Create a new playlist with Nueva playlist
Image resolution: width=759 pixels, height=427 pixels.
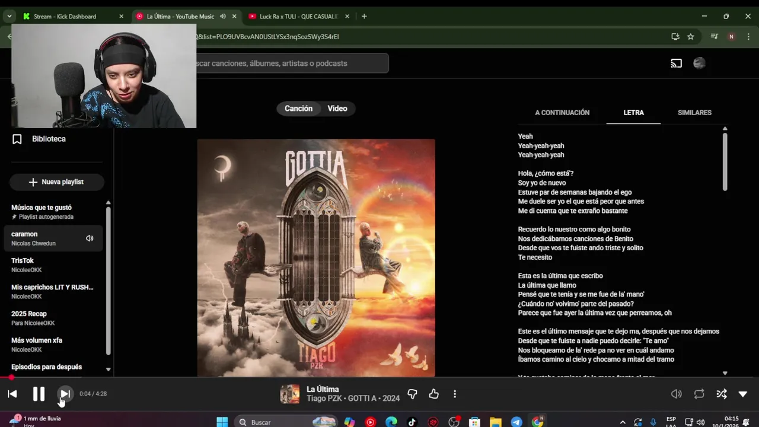tap(56, 182)
